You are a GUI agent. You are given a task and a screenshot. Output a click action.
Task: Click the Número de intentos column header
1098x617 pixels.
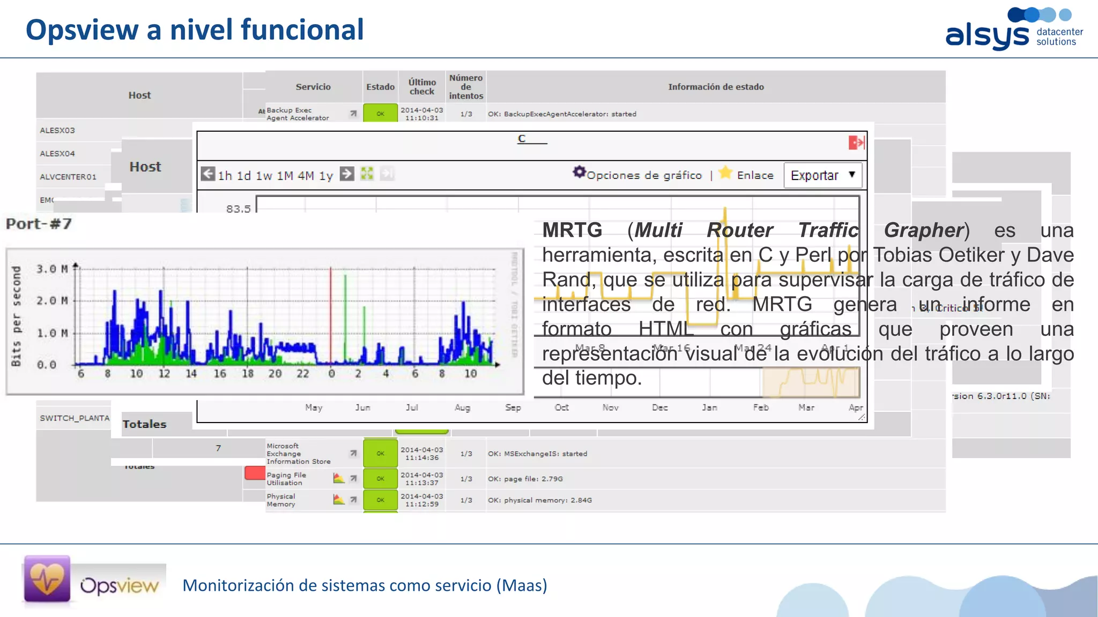click(x=466, y=87)
